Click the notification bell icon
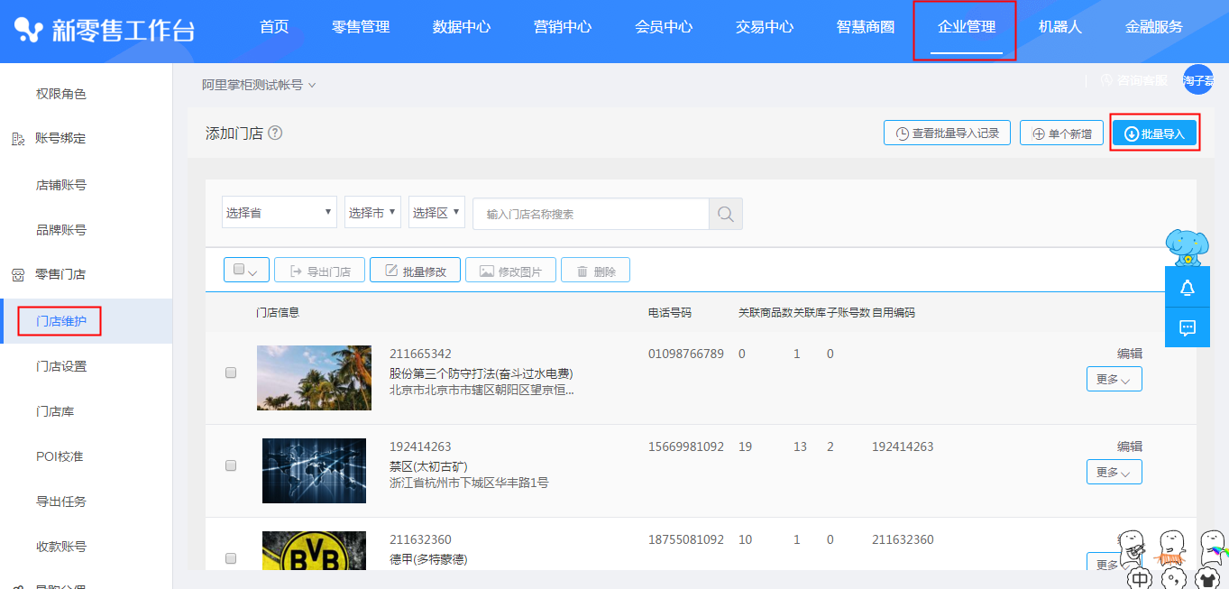 coord(1188,288)
